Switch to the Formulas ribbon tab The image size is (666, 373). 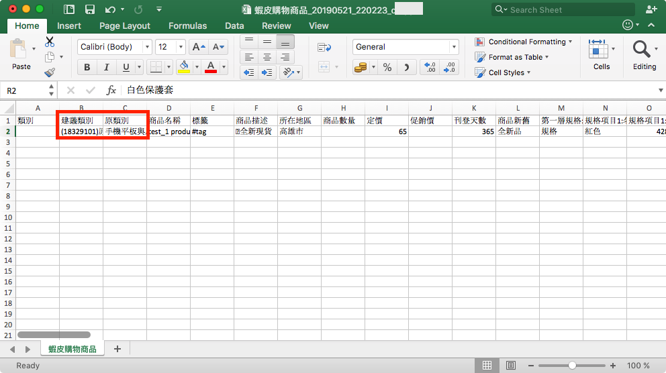187,25
